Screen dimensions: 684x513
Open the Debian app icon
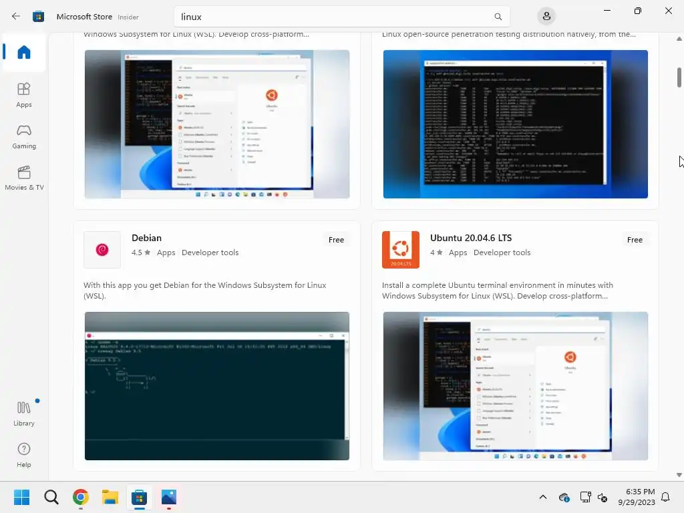[102, 250]
